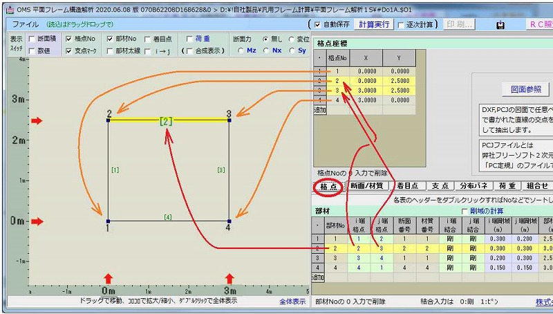Toggle the i→j direction checkbox
This screenshot has width=553, height=314.
pos(148,51)
